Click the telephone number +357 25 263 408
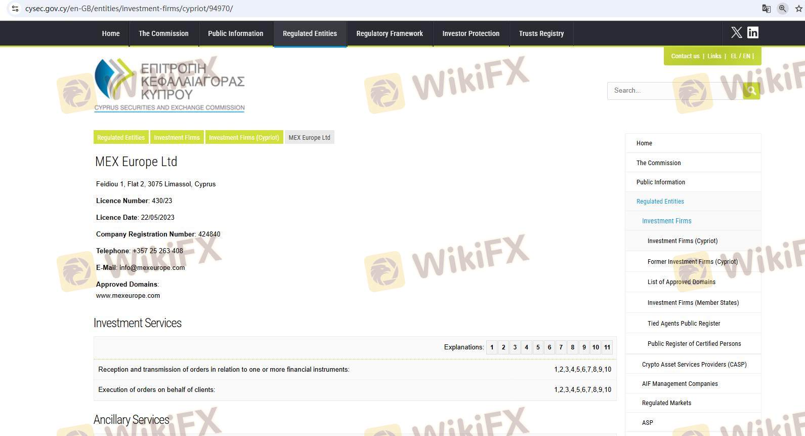805x436 pixels. pyautogui.click(x=158, y=251)
